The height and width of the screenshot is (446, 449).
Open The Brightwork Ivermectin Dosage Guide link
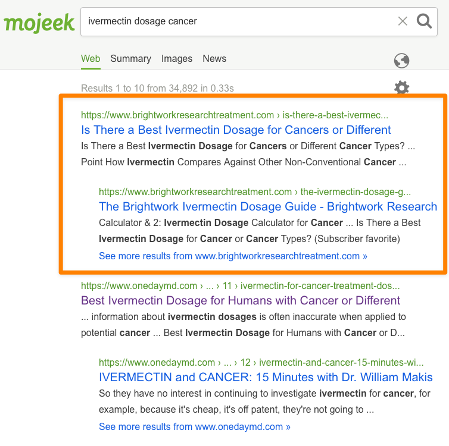(x=268, y=206)
